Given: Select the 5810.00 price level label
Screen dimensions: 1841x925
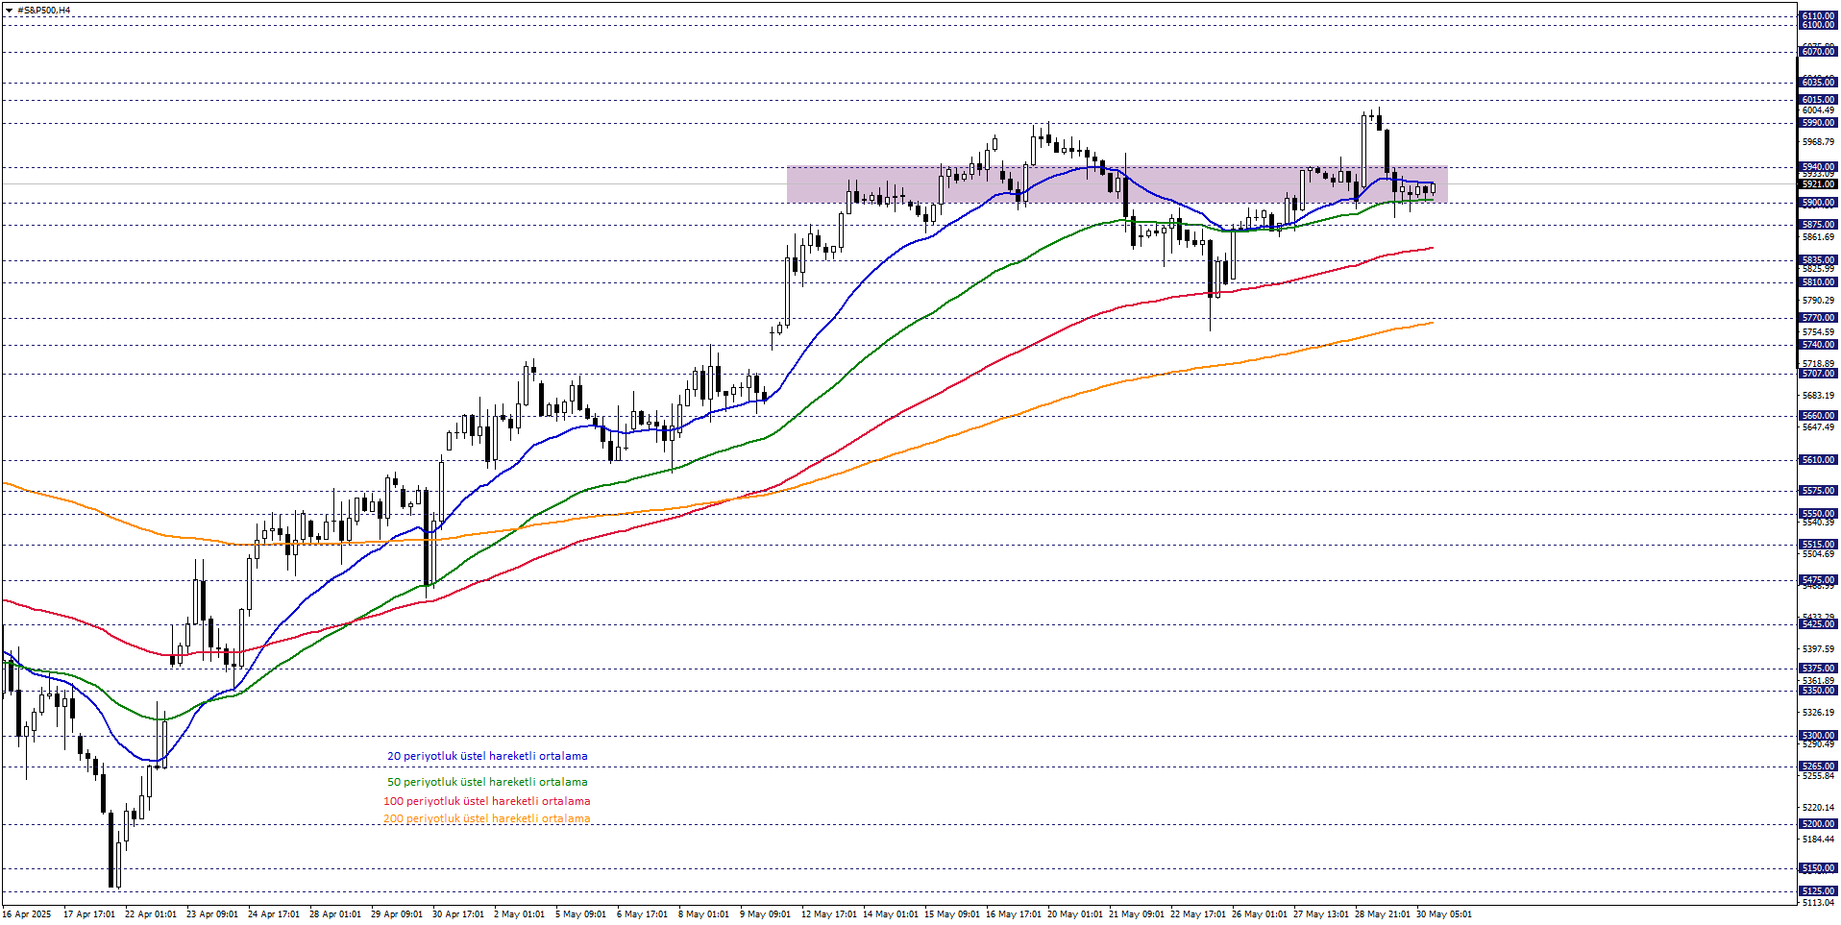Looking at the screenshot, I should coord(1818,282).
